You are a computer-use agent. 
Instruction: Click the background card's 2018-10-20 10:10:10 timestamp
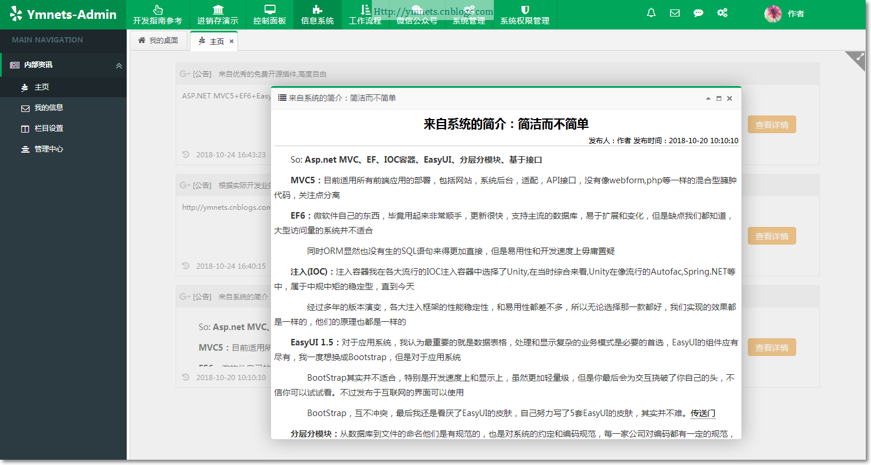pos(231,378)
